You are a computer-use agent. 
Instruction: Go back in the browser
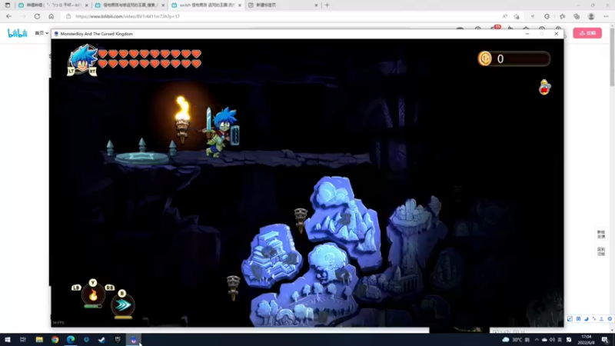(8, 16)
